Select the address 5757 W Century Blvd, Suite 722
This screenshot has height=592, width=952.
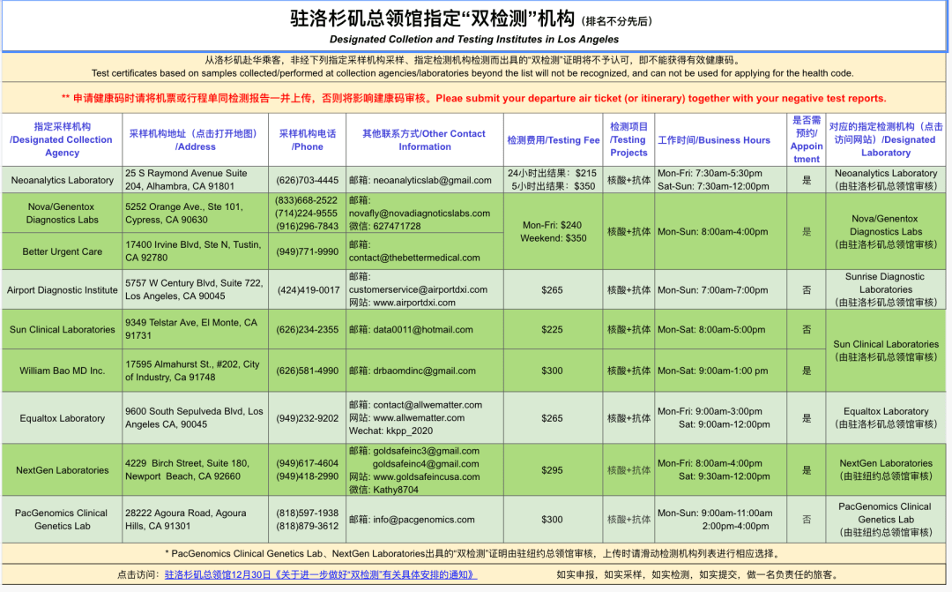pyautogui.click(x=194, y=289)
